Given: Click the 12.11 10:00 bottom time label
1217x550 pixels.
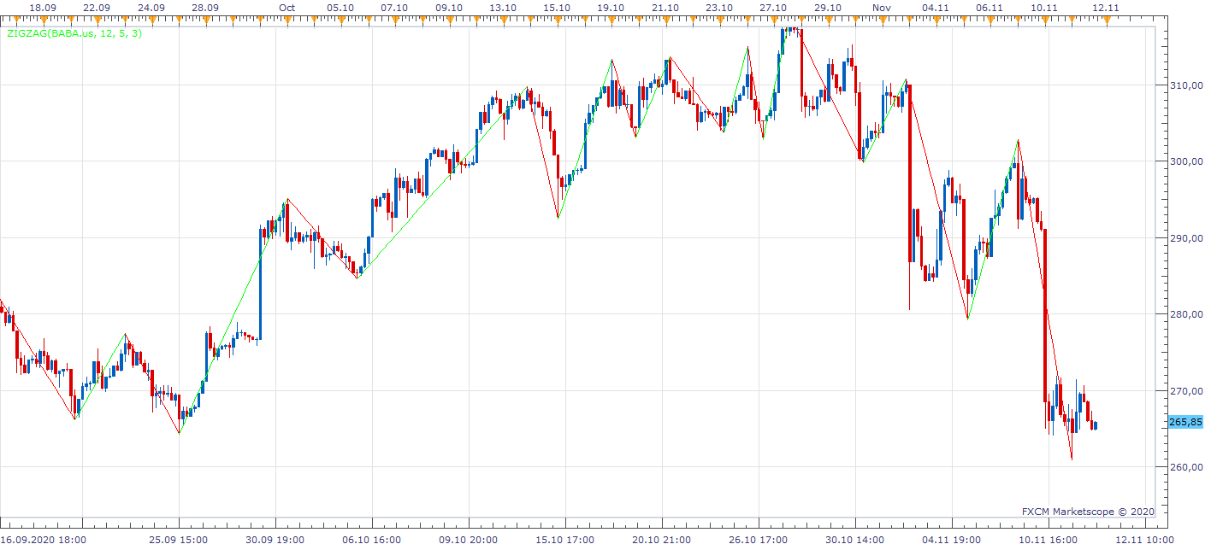Looking at the screenshot, I should tap(1144, 540).
